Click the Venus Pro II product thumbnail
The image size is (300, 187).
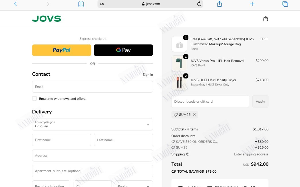pyautogui.click(x=179, y=63)
